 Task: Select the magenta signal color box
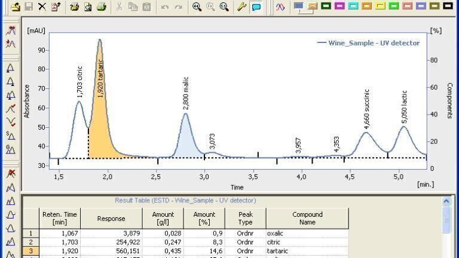click(x=339, y=5)
